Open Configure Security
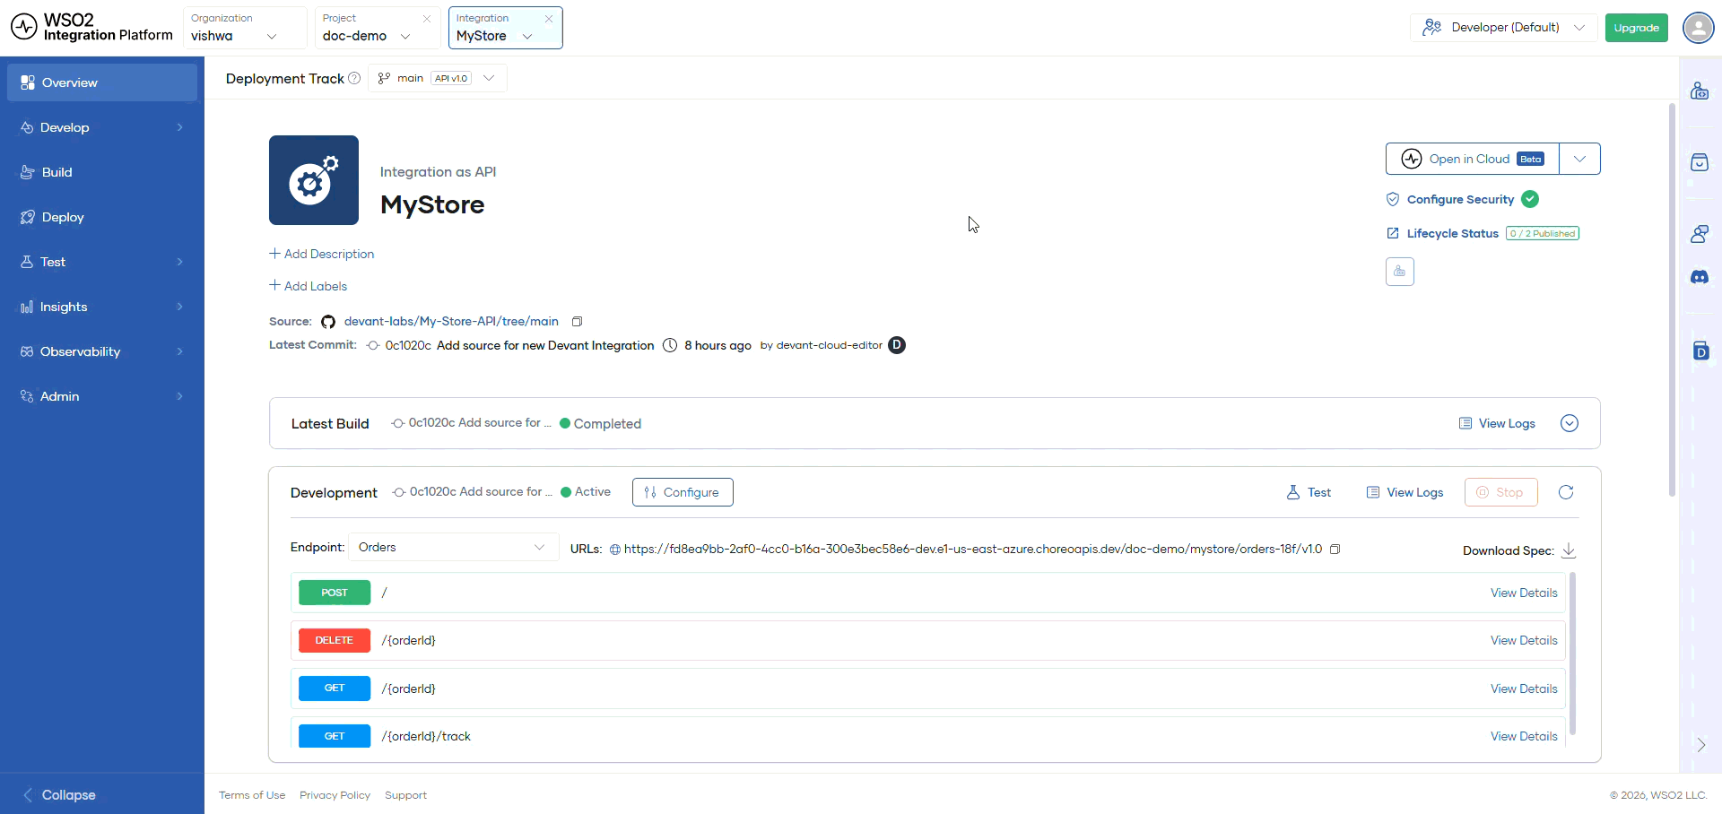The height and width of the screenshot is (814, 1722). click(x=1460, y=199)
